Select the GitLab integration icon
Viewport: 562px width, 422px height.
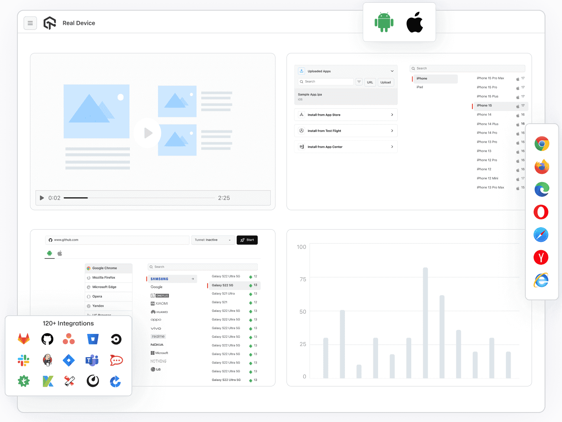pos(24,339)
